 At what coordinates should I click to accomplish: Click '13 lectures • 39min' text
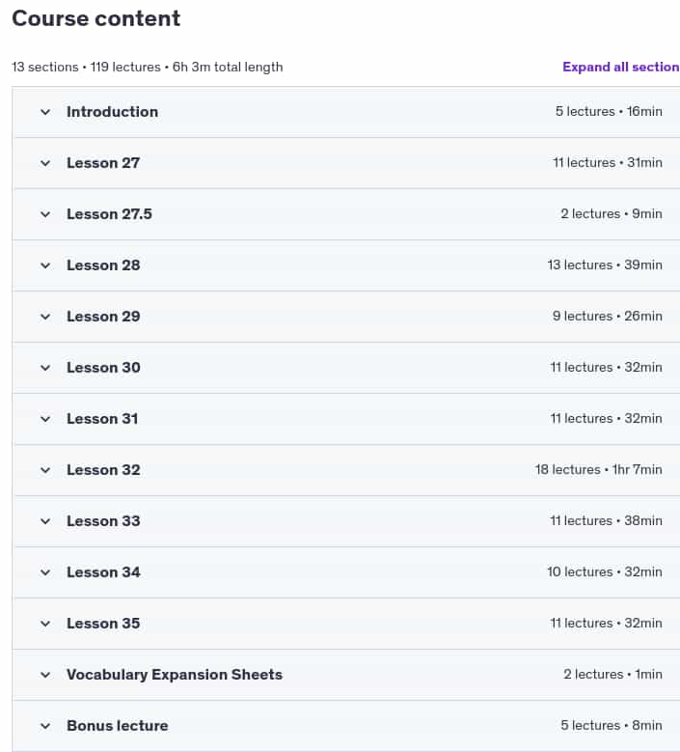click(x=605, y=265)
